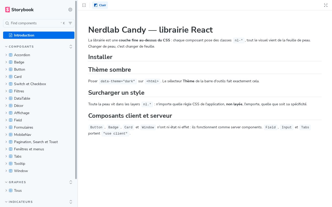This screenshot has height=207, width=332.
Task: Open the Formulaires tree item
Action: point(39,127)
